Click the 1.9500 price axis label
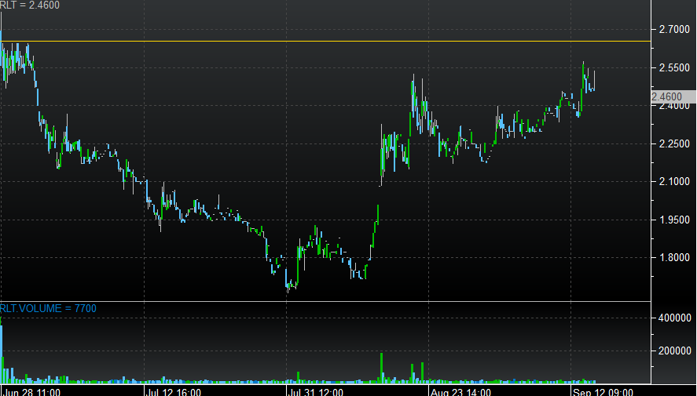 coord(675,220)
